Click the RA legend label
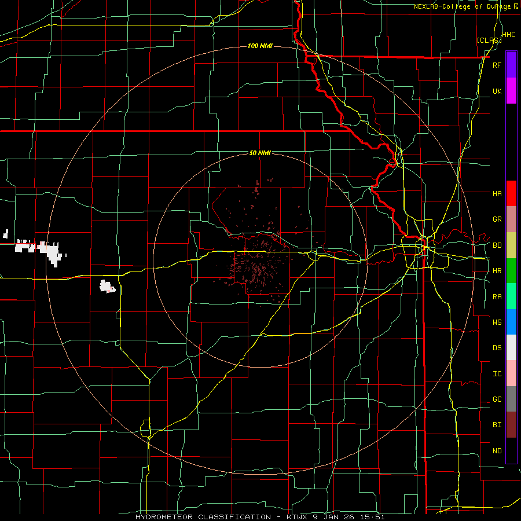This screenshot has height=521, width=521. [497, 297]
